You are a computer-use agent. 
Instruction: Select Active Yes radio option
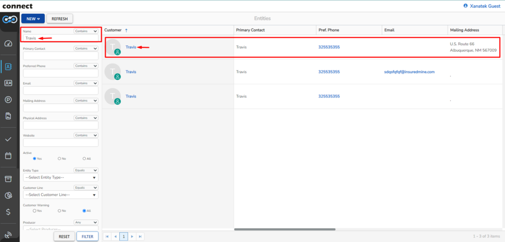[x=35, y=159]
